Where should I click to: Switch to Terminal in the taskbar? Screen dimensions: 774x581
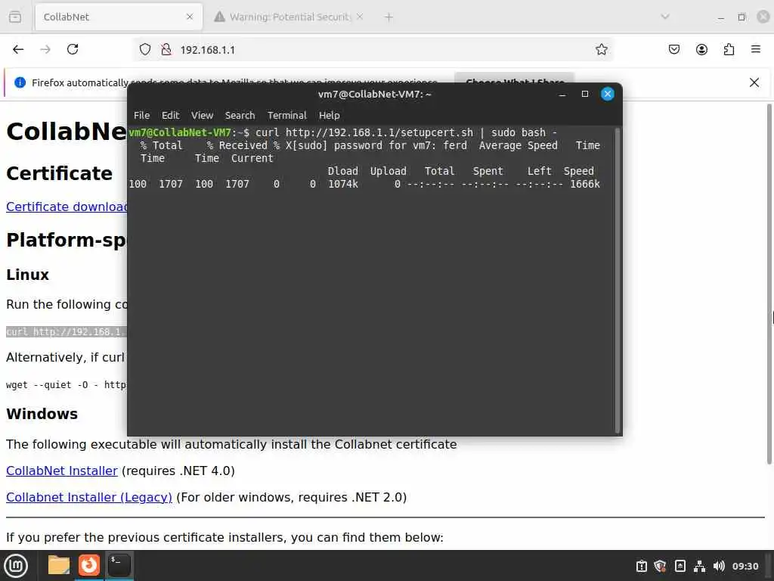[119, 565]
